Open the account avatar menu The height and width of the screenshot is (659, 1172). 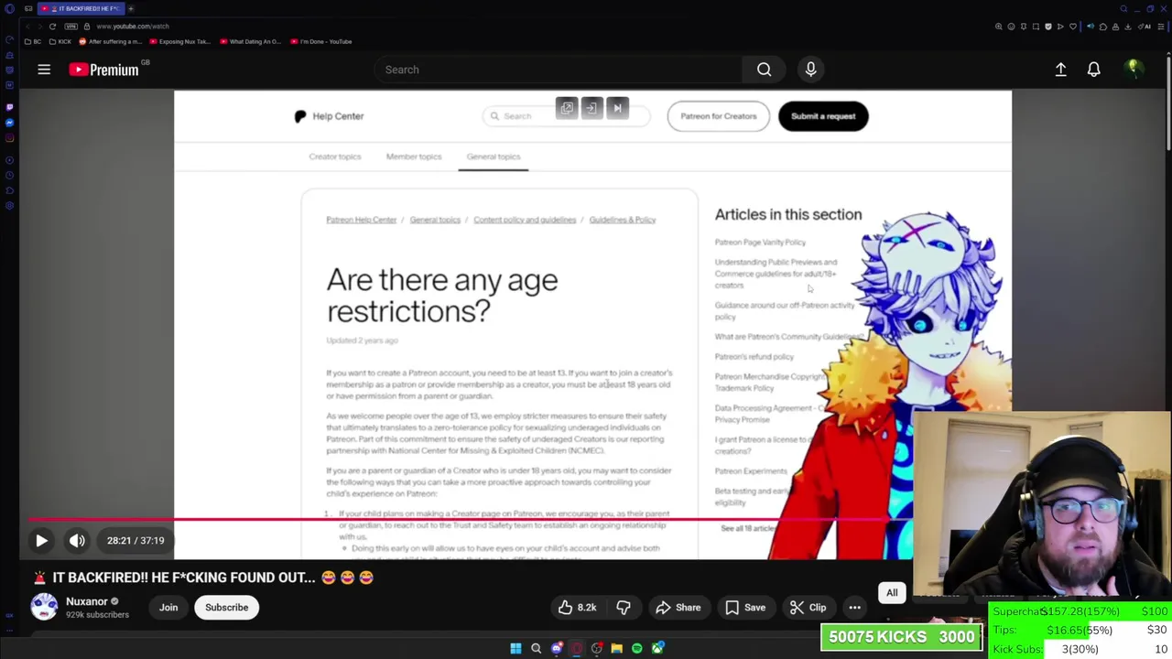pos(1133,70)
